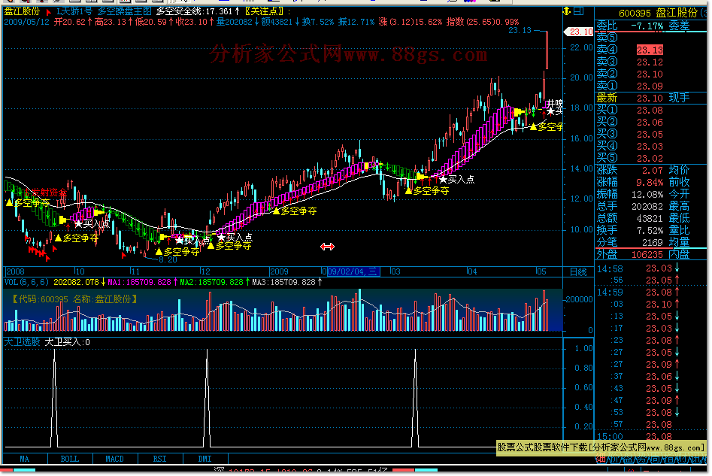
Task: Click the MA2:185709.828 value in the volume header
Action: [211, 282]
